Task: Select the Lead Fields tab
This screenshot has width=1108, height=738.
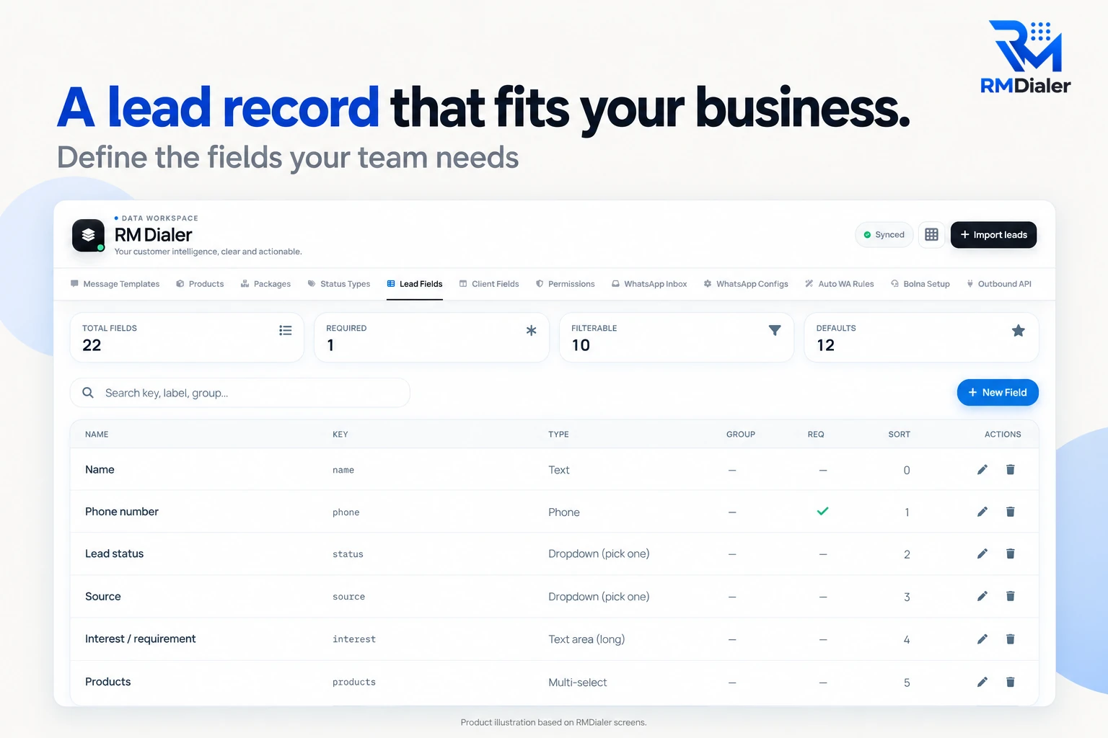Action: pyautogui.click(x=415, y=284)
